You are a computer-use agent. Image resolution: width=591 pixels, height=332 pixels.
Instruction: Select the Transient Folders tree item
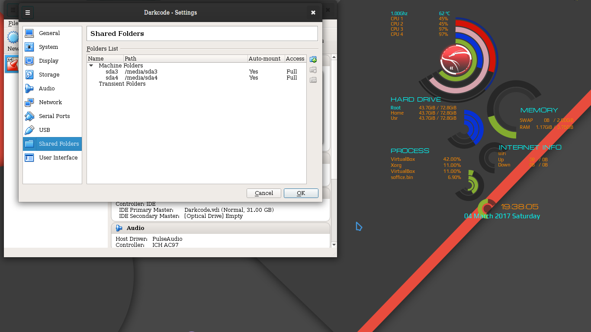(122, 84)
